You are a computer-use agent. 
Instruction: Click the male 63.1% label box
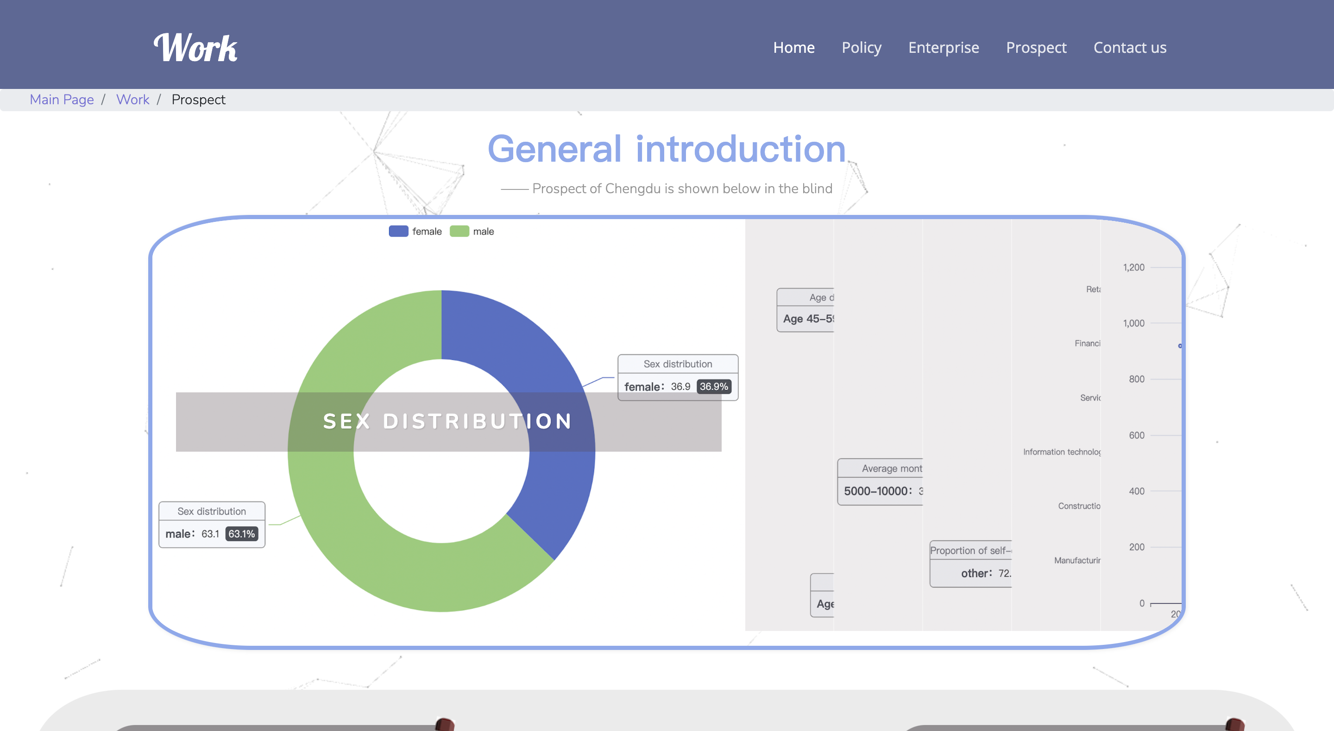[212, 524]
